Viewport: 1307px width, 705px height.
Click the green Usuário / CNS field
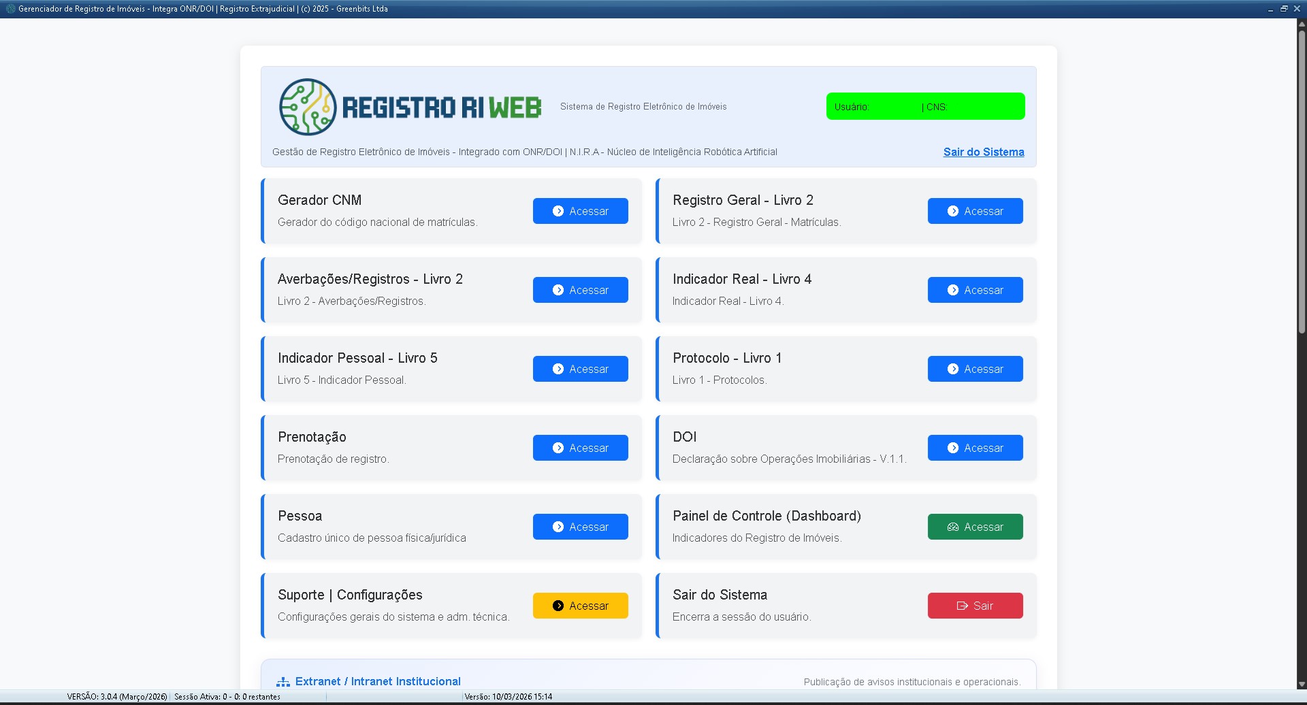(925, 106)
